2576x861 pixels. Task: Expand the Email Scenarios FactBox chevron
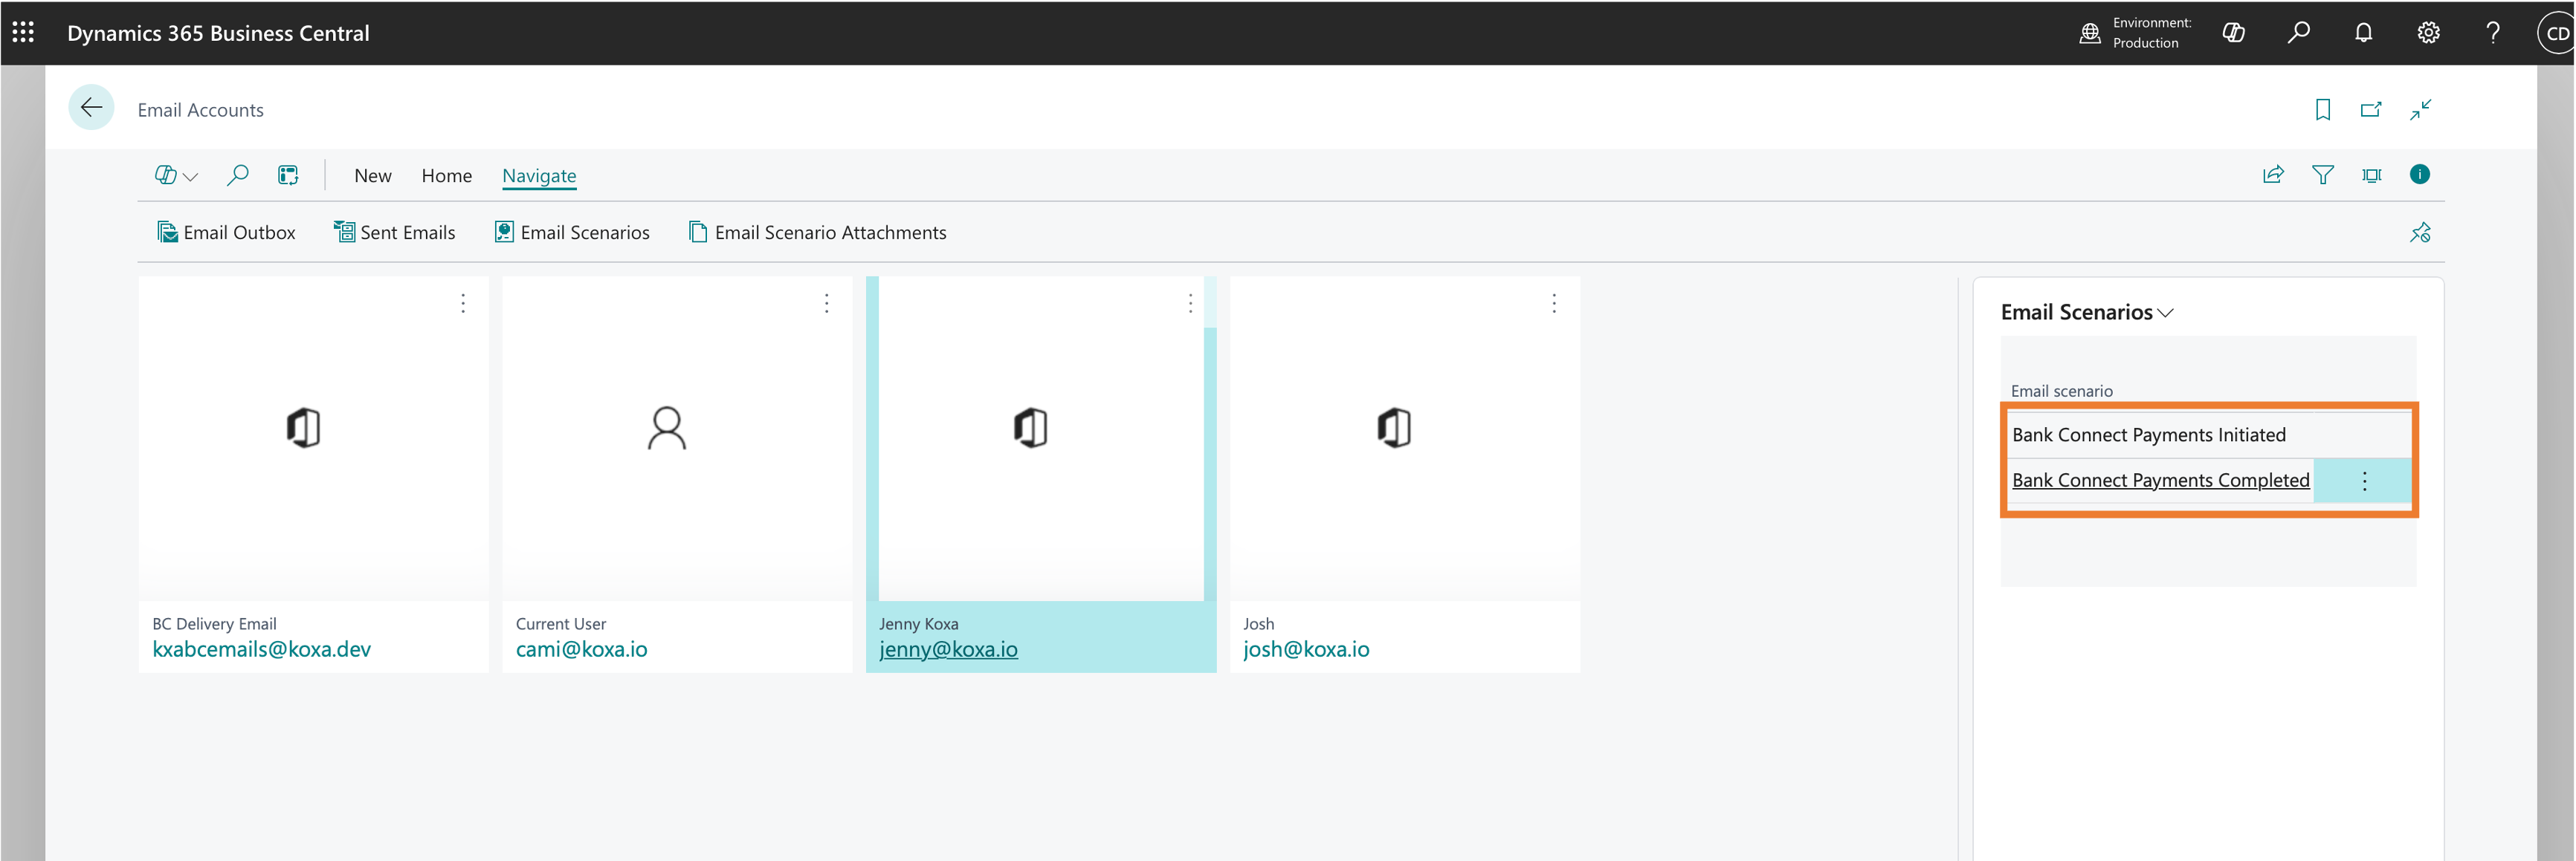pos(2166,313)
